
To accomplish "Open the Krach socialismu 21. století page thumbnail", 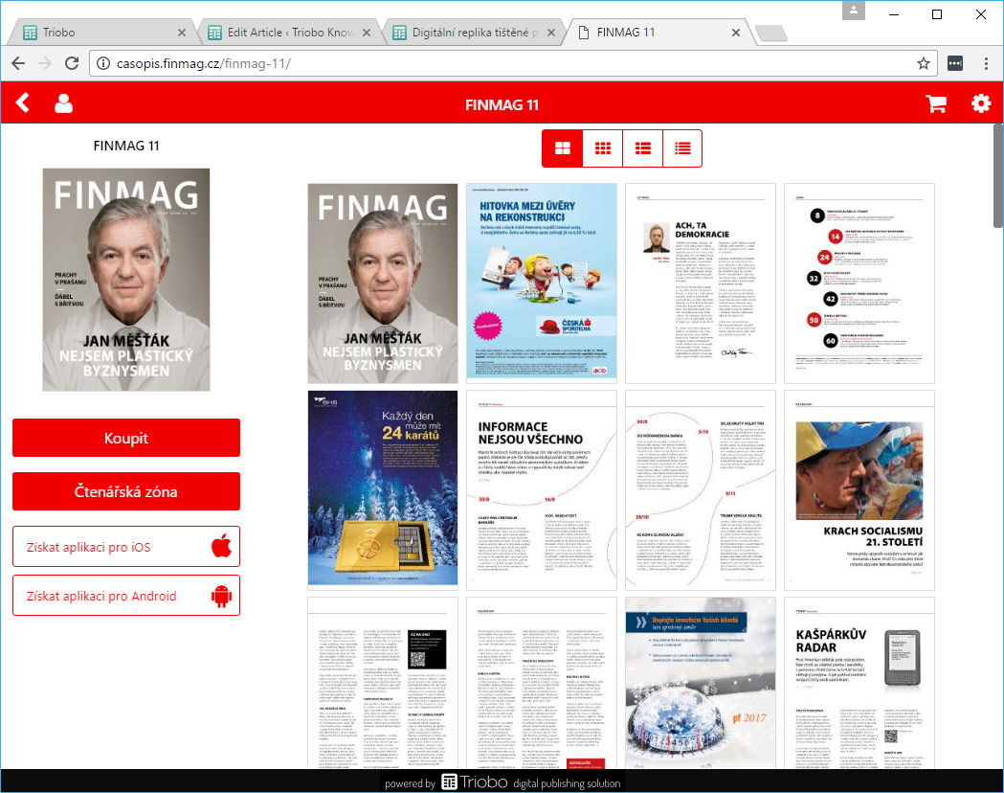I will 859,489.
